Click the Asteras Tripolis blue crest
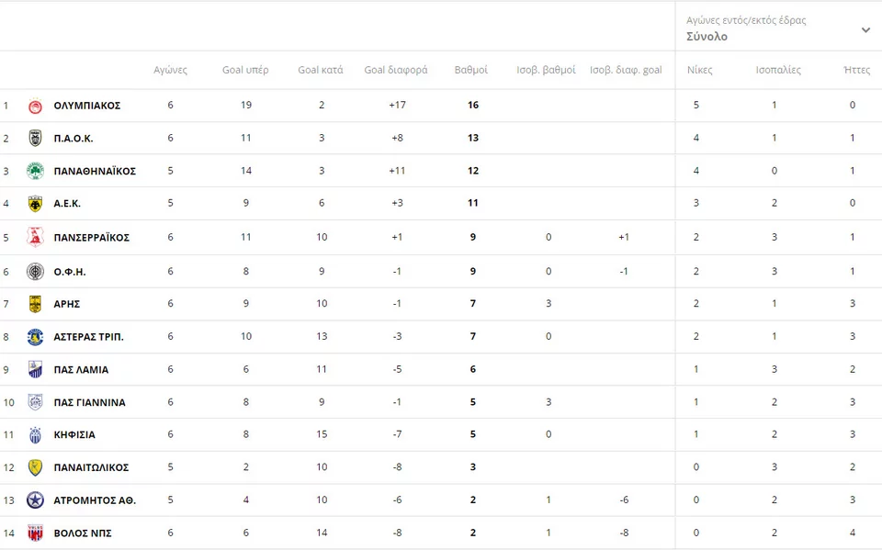The width and height of the screenshot is (882, 550). 35,336
